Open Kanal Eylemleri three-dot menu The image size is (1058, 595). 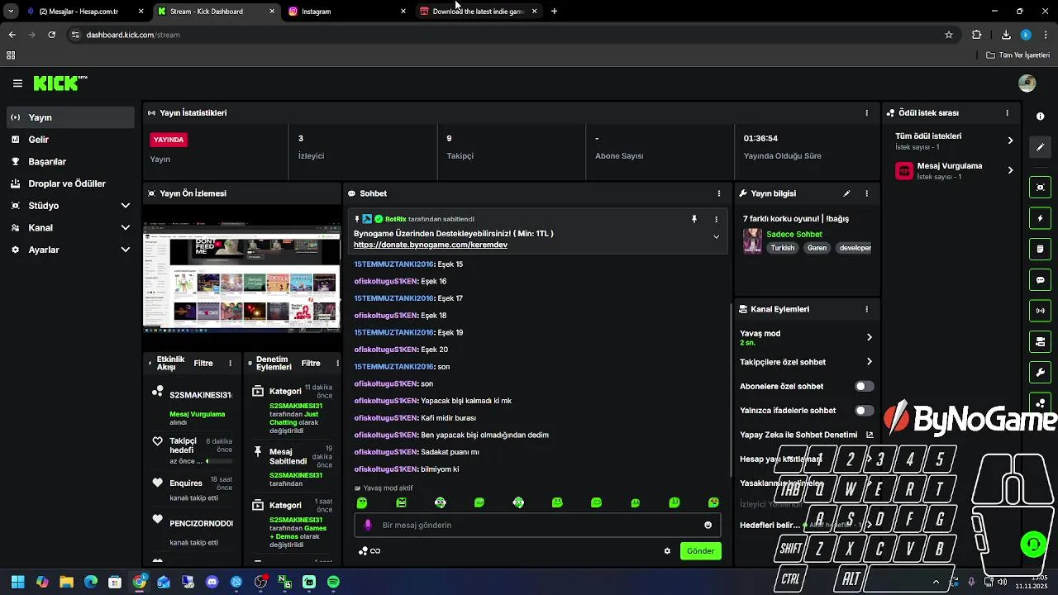pos(866,309)
